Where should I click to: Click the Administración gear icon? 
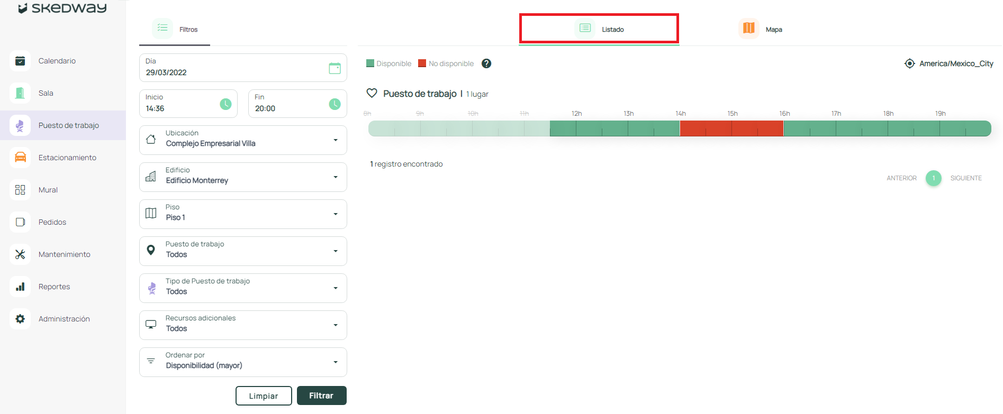coord(20,319)
